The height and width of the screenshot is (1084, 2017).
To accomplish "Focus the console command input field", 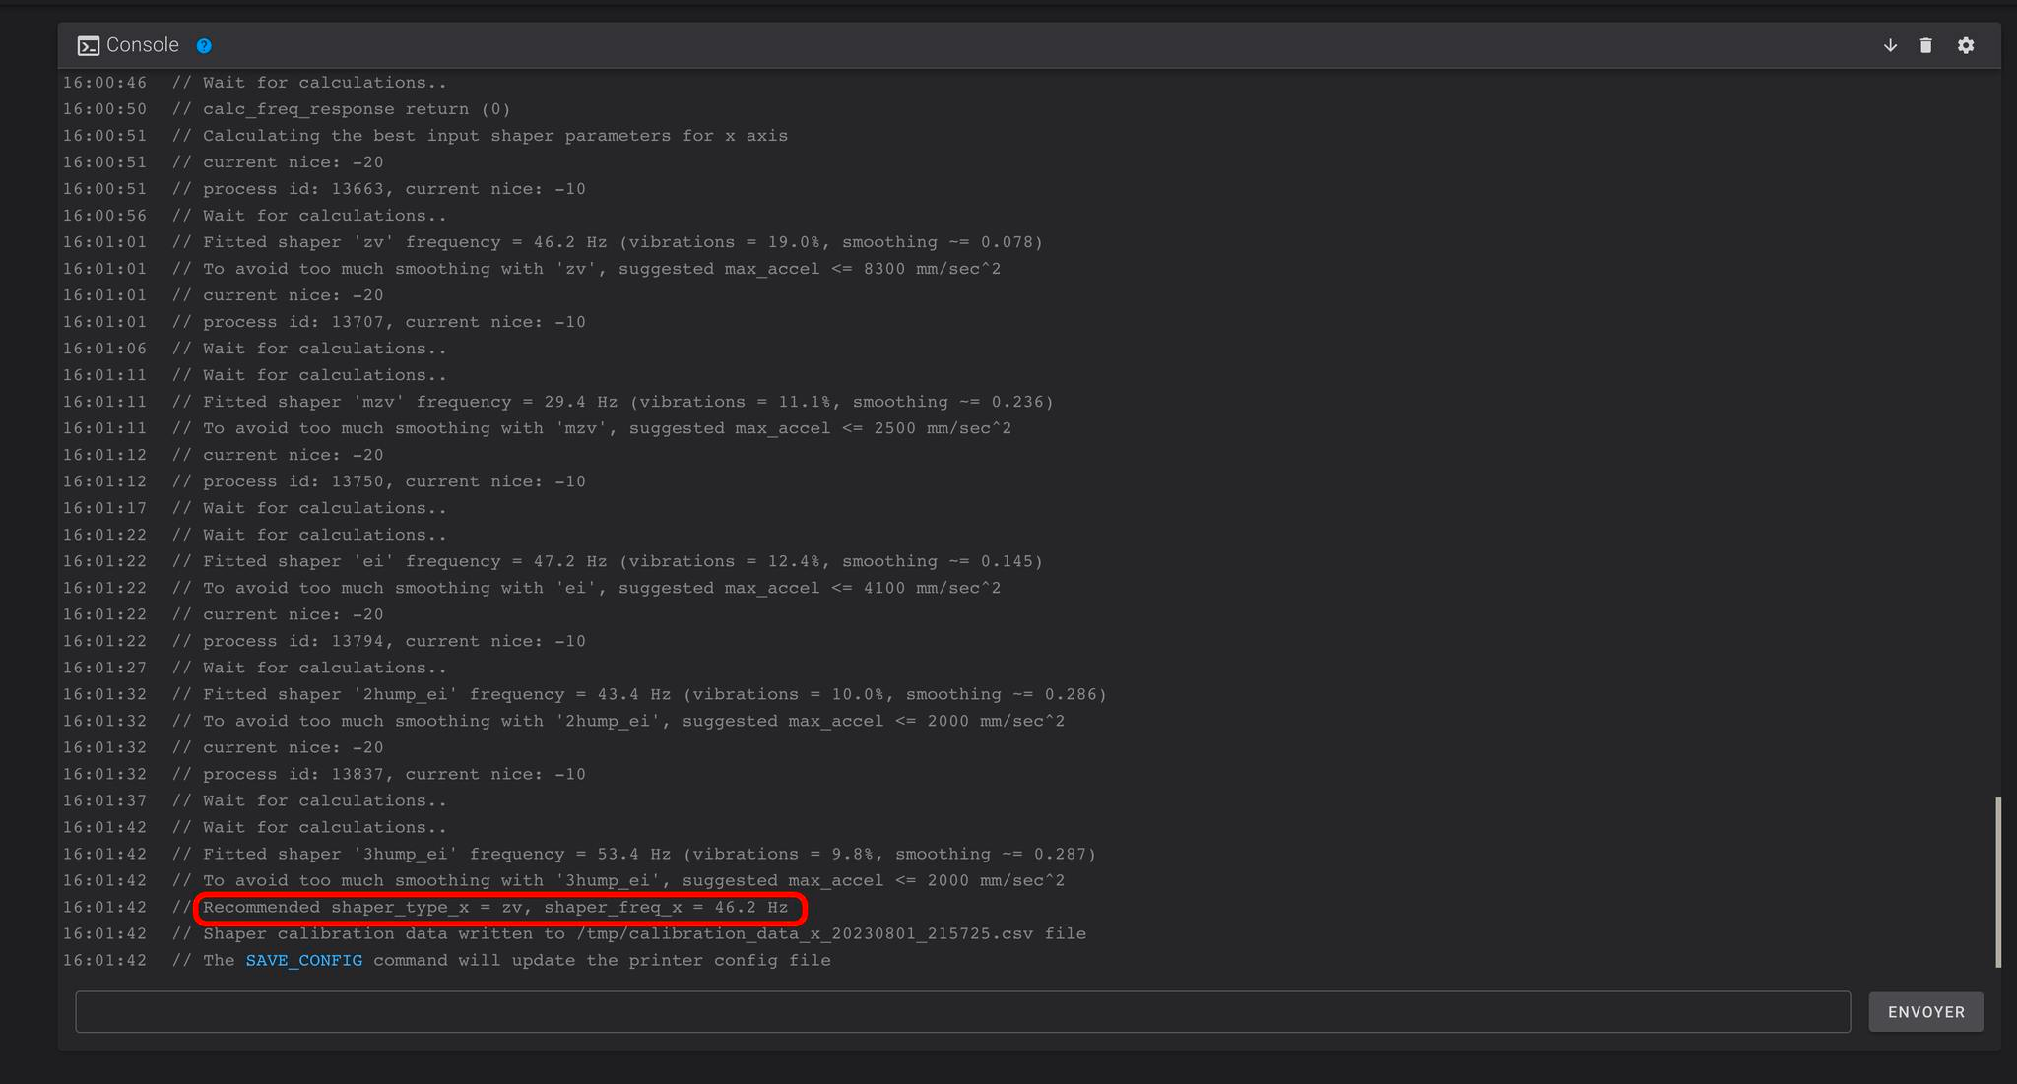I will [961, 1012].
